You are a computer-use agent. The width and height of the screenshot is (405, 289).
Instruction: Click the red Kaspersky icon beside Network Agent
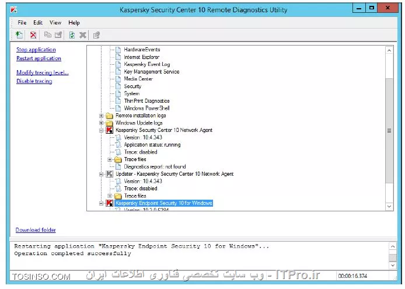(x=109, y=130)
